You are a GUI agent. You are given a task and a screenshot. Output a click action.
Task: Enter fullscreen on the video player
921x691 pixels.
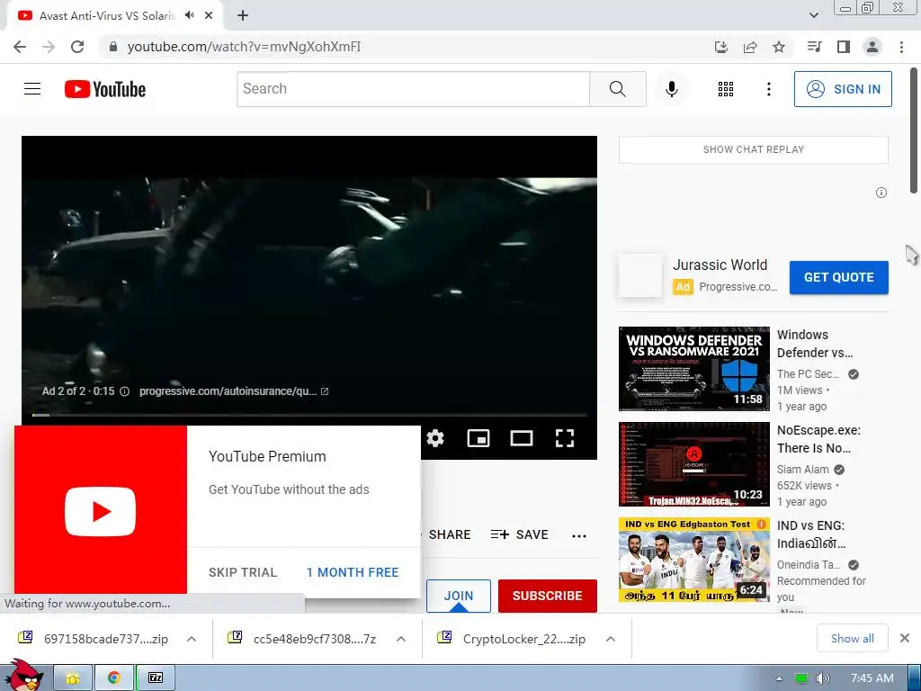565,438
